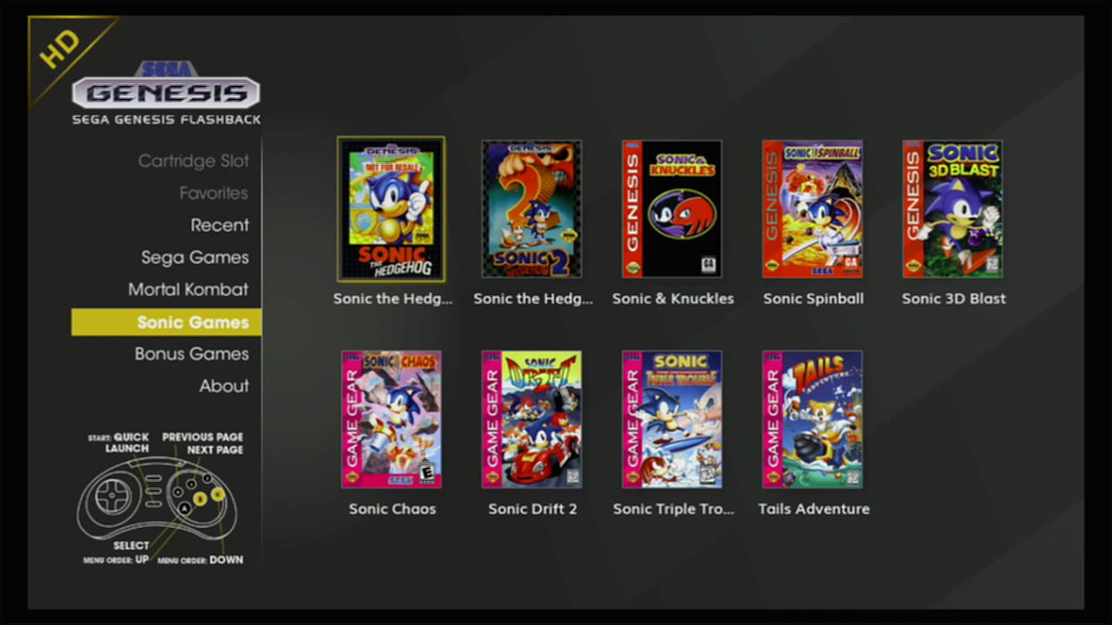Choose the Sonic Spinball cover

(812, 209)
